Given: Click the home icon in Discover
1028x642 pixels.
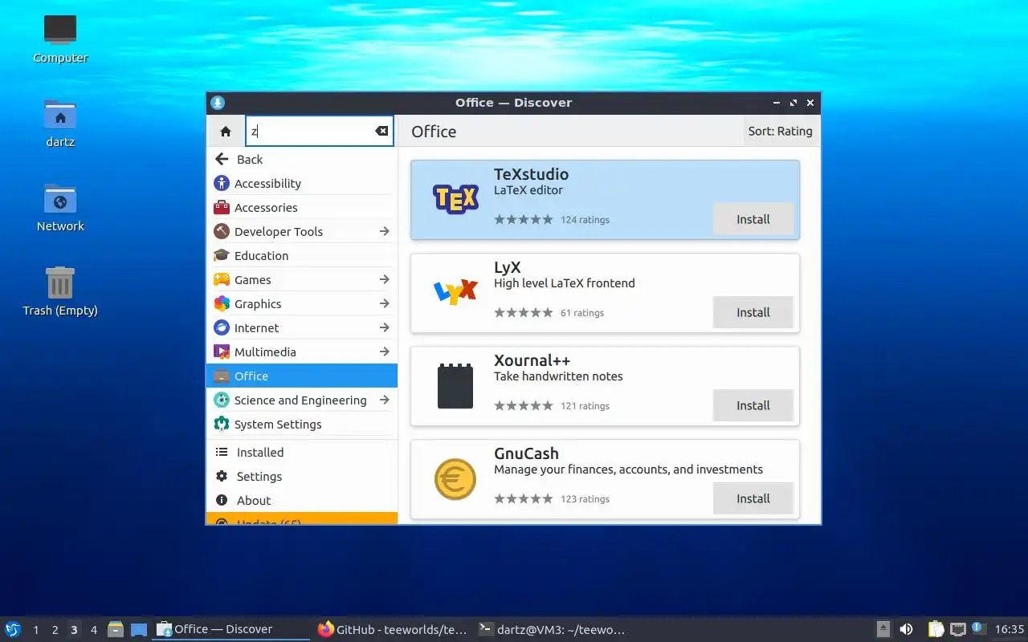Looking at the screenshot, I should click(x=226, y=132).
